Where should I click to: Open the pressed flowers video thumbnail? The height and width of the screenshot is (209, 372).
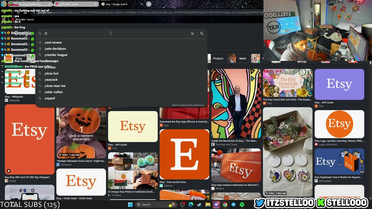point(288,152)
